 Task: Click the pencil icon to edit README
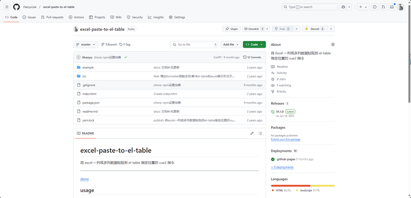pos(252,133)
